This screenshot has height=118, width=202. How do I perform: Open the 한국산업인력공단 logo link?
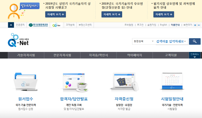(x=38, y=25)
